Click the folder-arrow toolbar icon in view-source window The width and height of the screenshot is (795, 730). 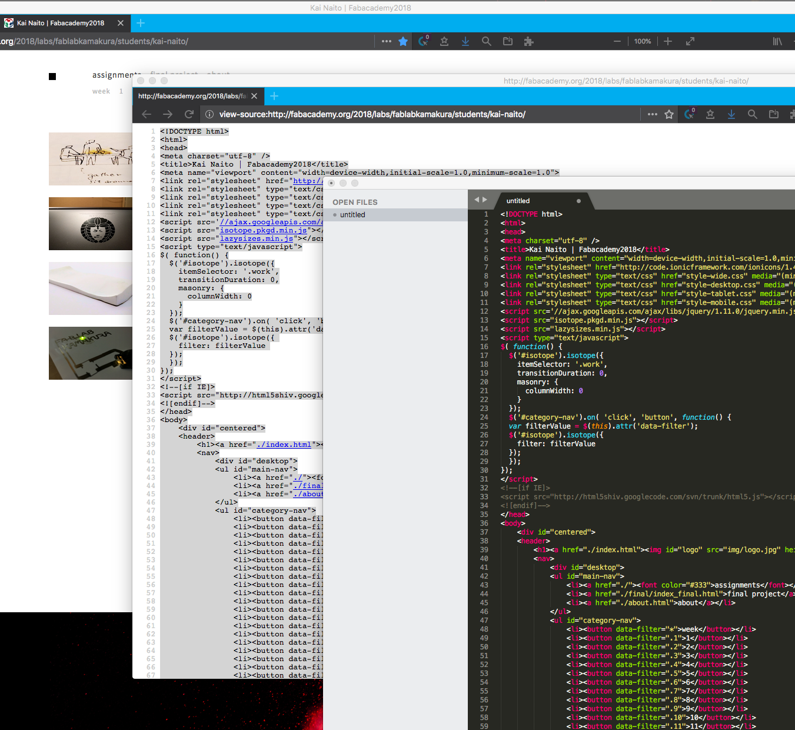tap(774, 114)
